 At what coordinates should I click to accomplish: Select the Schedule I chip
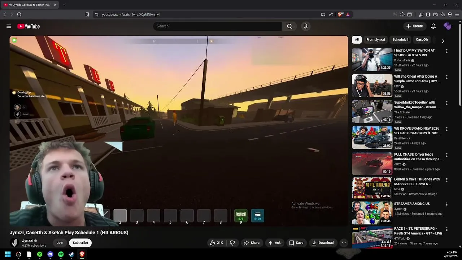(400, 40)
